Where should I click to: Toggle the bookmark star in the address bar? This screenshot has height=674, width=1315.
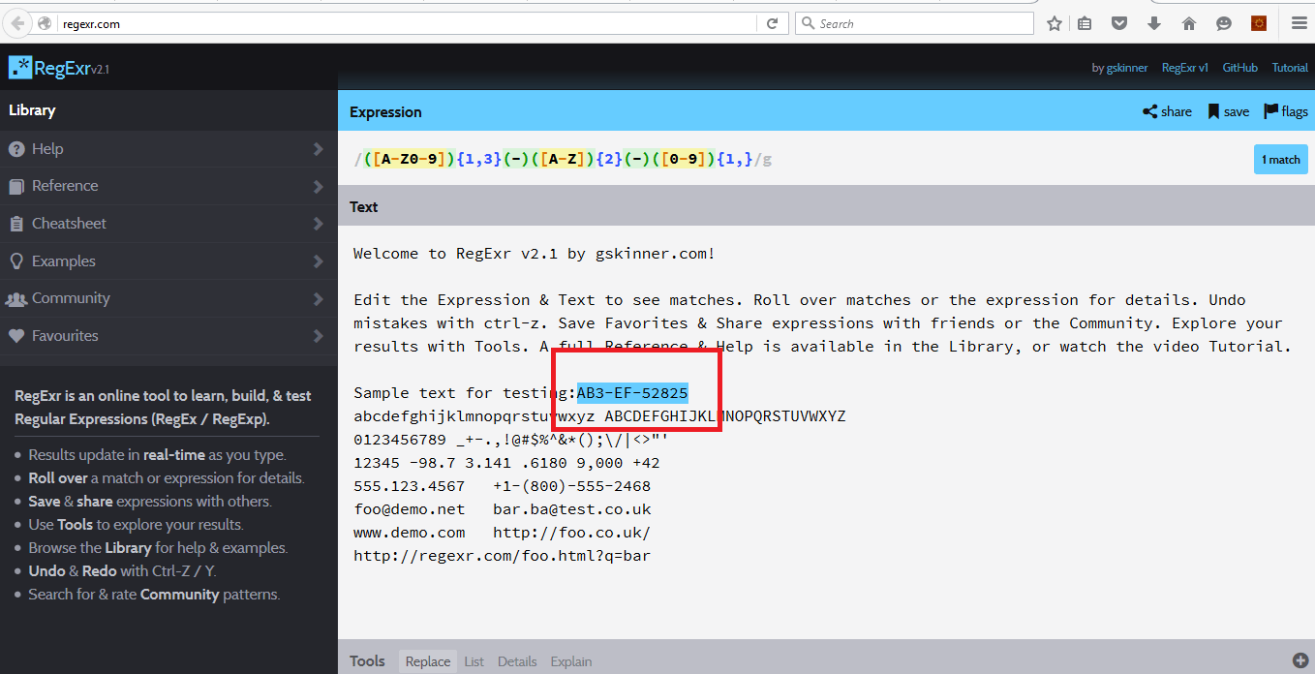click(1054, 22)
